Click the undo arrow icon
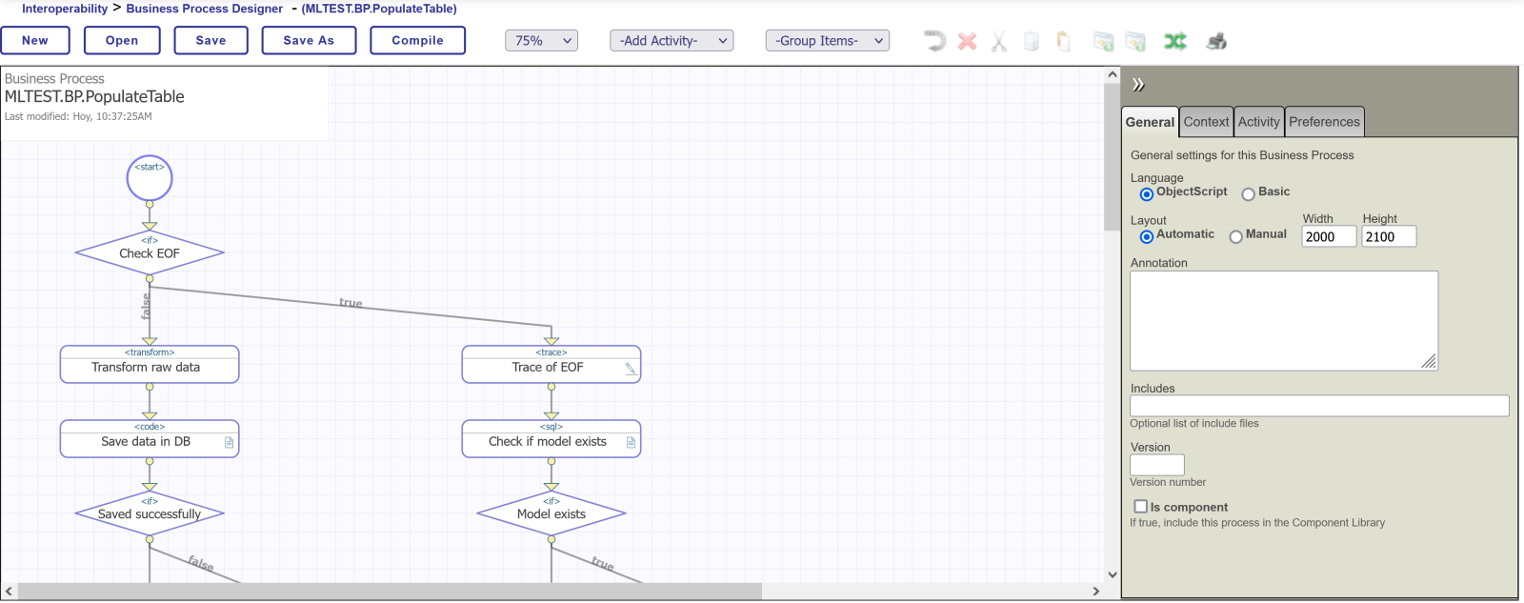1524x603 pixels. coord(934,41)
